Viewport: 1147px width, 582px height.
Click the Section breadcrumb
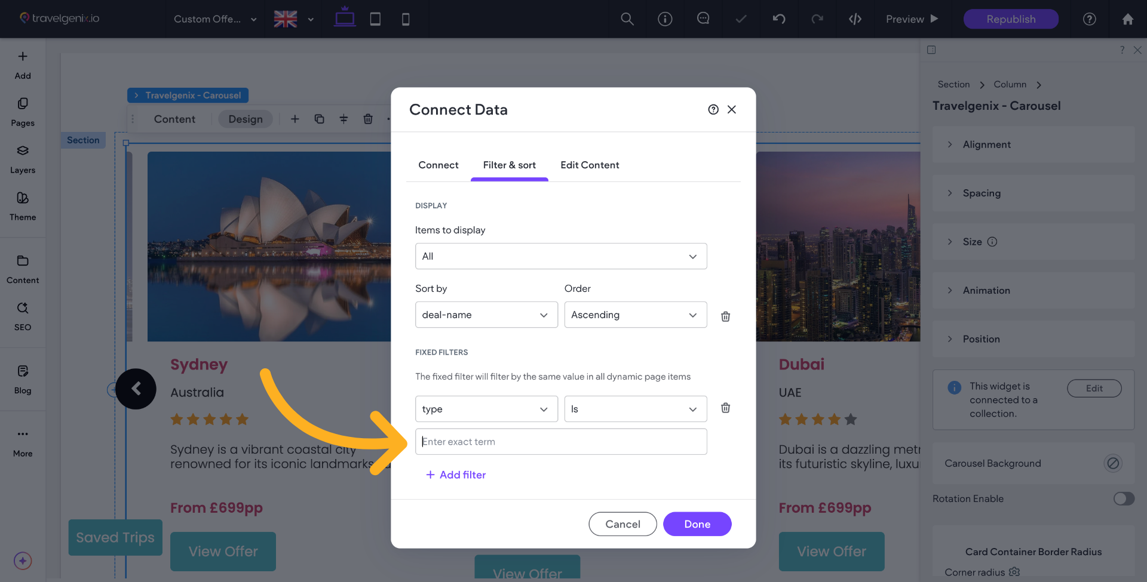(953, 84)
